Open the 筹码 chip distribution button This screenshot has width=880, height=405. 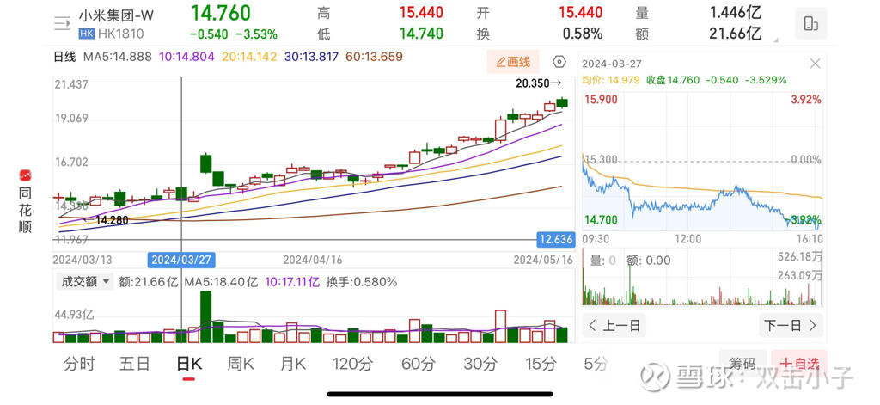[742, 364]
